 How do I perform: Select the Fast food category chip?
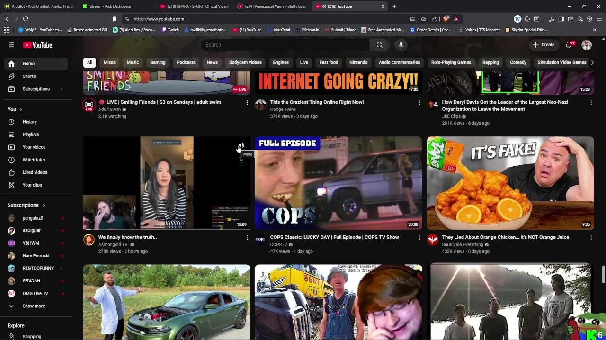point(329,62)
